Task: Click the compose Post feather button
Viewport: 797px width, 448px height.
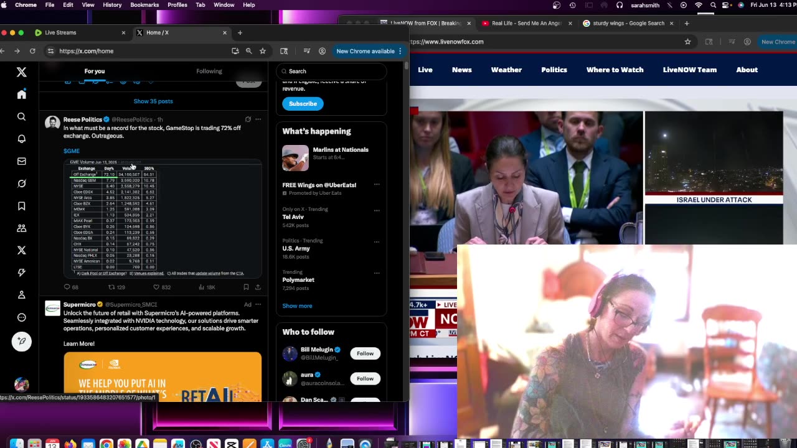Action: click(21, 342)
